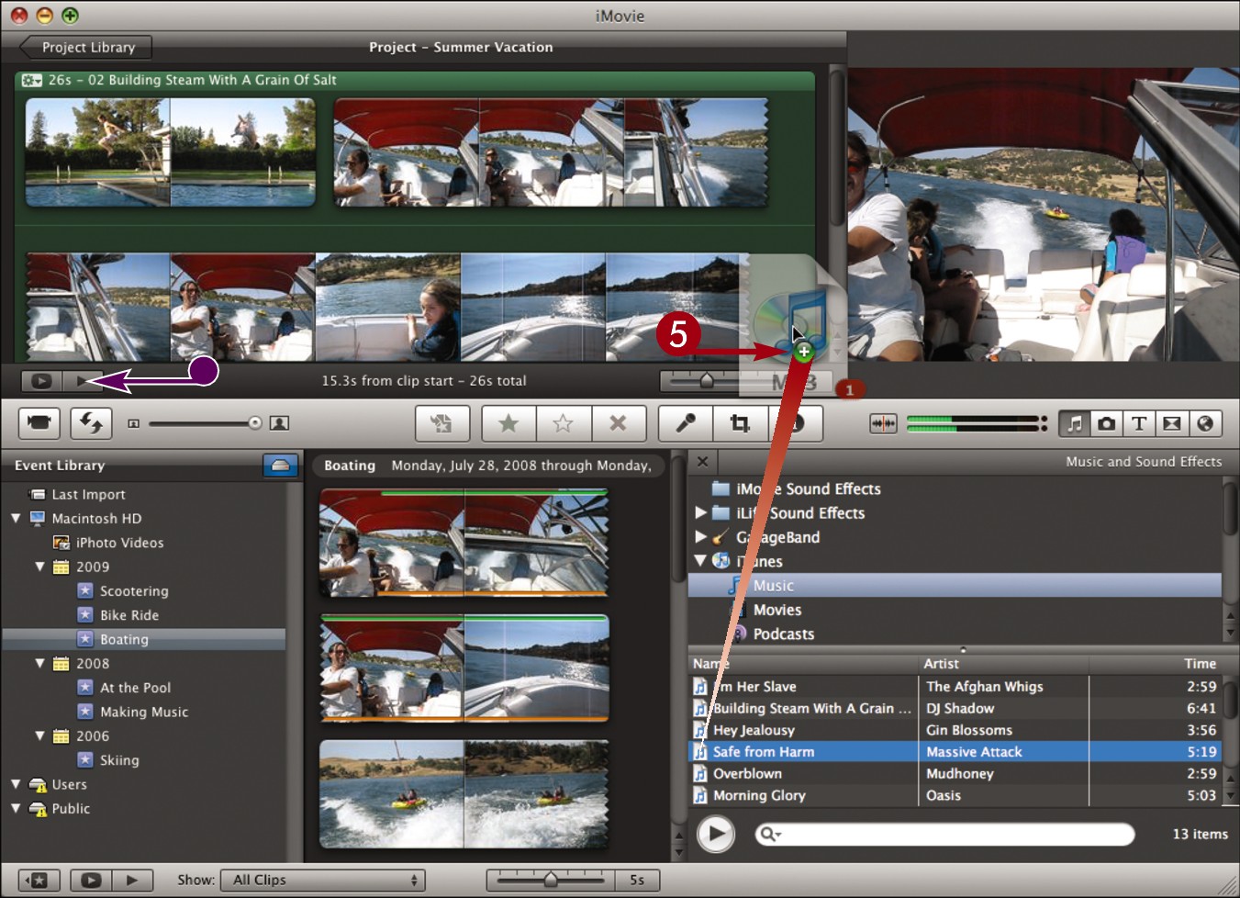Click the project background music title bar

click(415, 80)
